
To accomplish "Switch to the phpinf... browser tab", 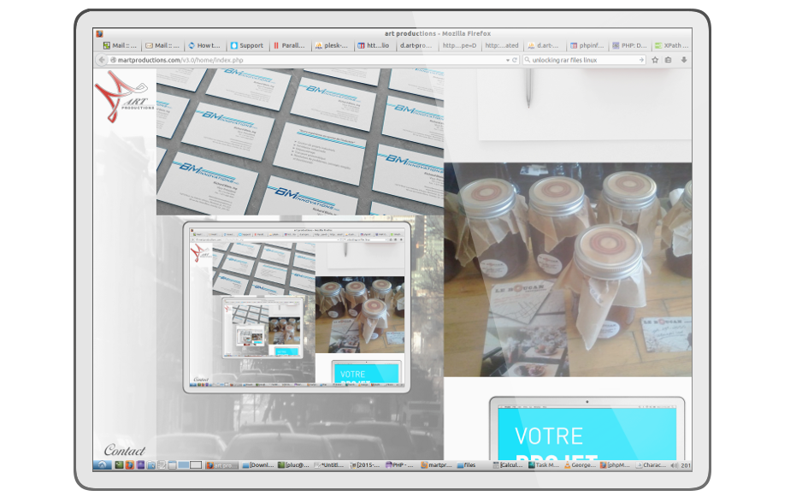I will [587, 45].
